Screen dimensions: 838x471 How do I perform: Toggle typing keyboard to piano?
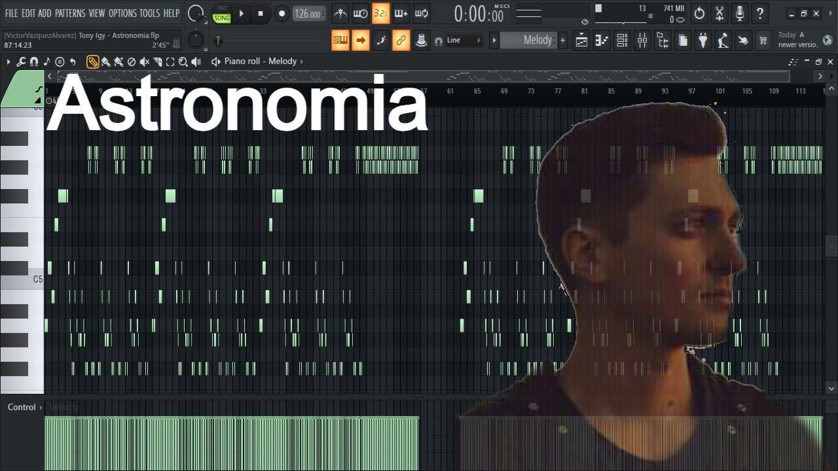tap(340, 41)
